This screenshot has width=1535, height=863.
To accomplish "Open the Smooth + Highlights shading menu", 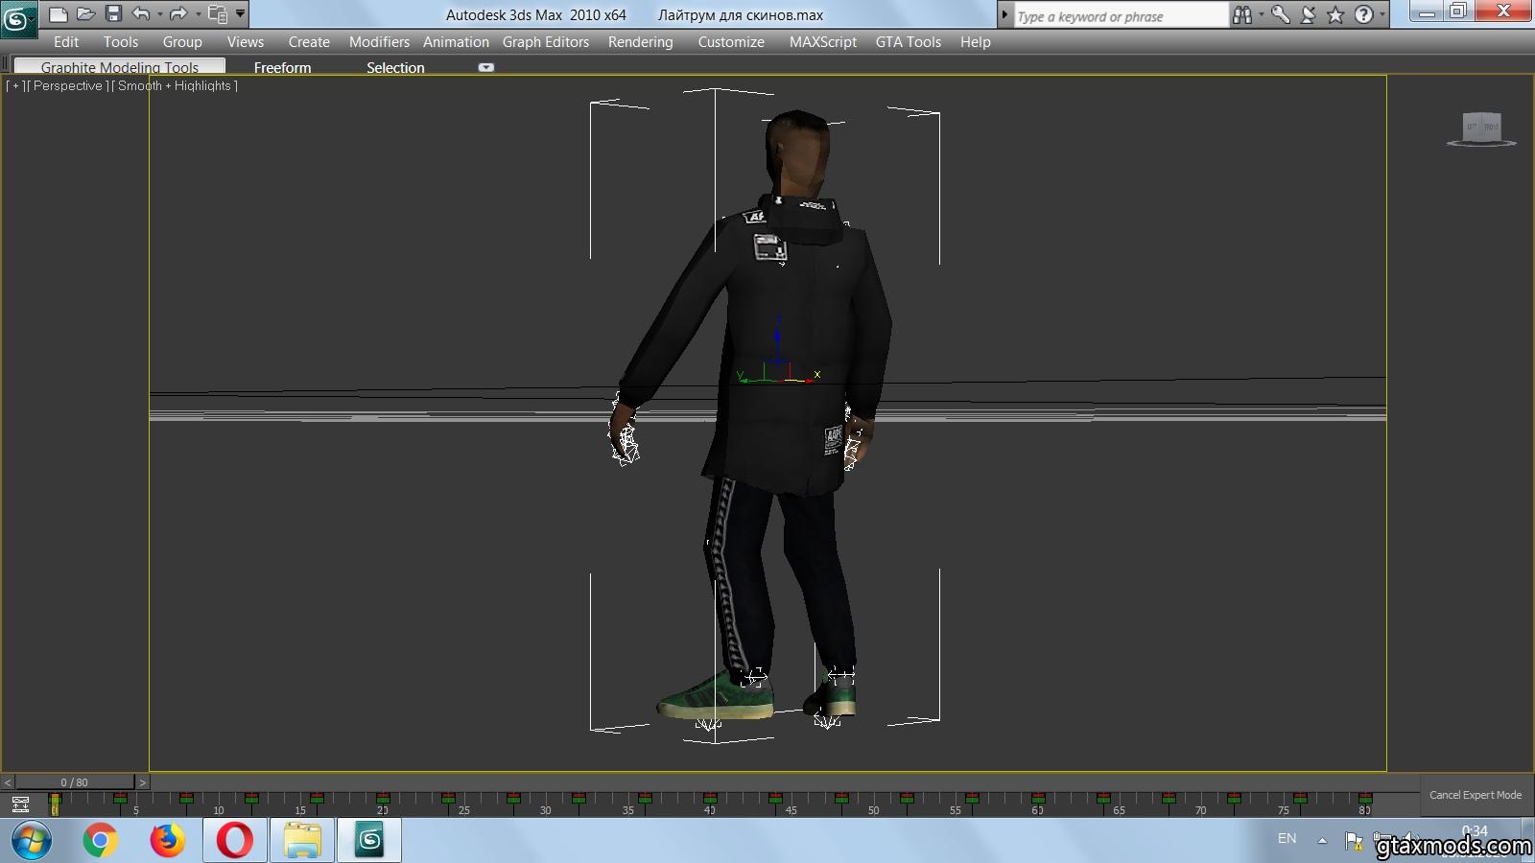I will [x=175, y=85].
